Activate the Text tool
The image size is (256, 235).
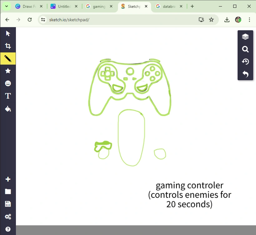pos(8,96)
